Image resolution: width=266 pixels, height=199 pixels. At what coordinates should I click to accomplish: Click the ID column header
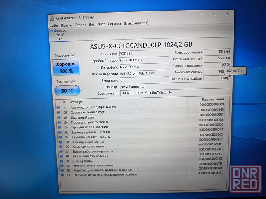click(64, 102)
